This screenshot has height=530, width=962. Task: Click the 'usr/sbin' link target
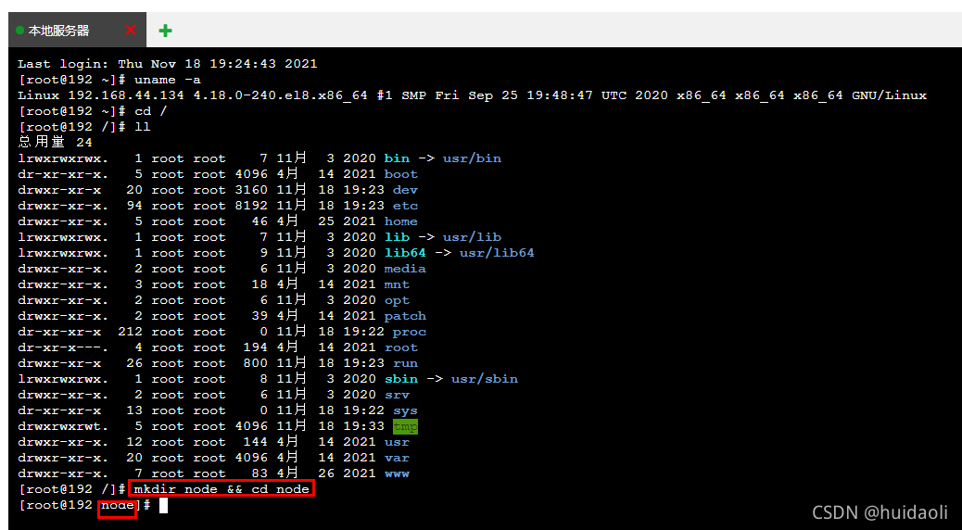tap(485, 379)
